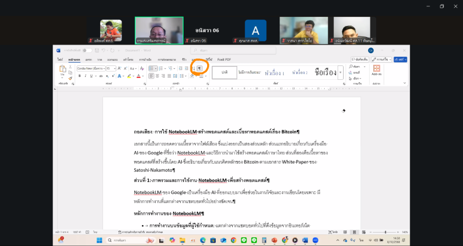Image resolution: width=463 pixels, height=246 pixels.
Task: Open the ไฟล์ (File) tab
Action: 59,59
